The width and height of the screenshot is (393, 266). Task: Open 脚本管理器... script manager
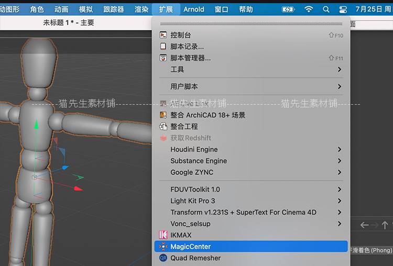click(x=251, y=58)
